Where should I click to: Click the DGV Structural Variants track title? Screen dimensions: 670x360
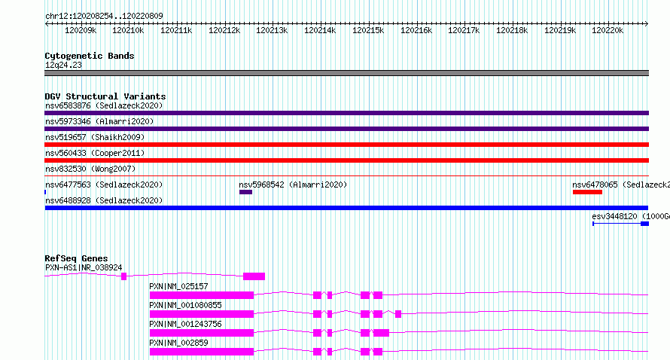(105, 96)
